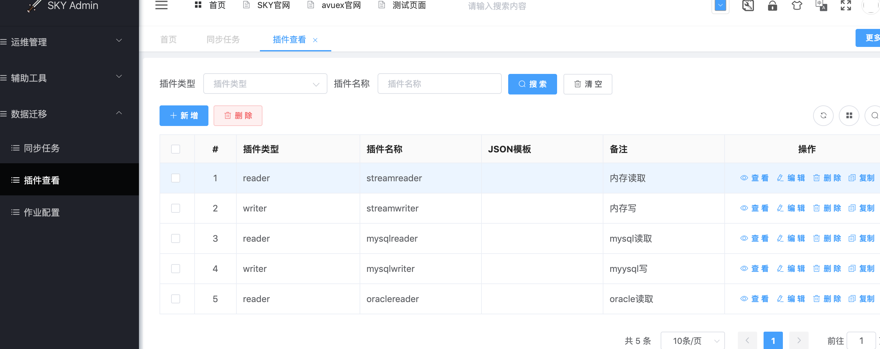This screenshot has height=349, width=880.
Task: Click the table refresh icon
Action: [823, 115]
